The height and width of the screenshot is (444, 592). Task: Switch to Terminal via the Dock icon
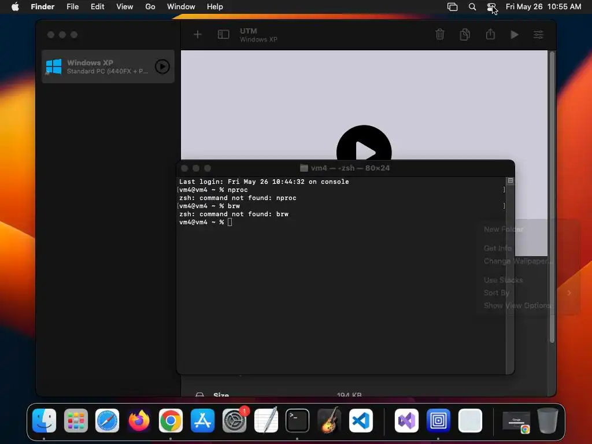coord(298,420)
